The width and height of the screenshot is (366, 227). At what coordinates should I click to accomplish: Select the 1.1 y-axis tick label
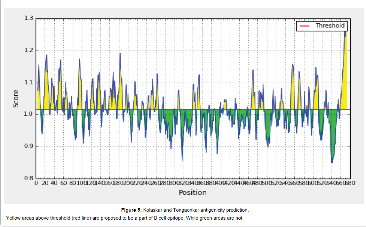click(x=28, y=82)
